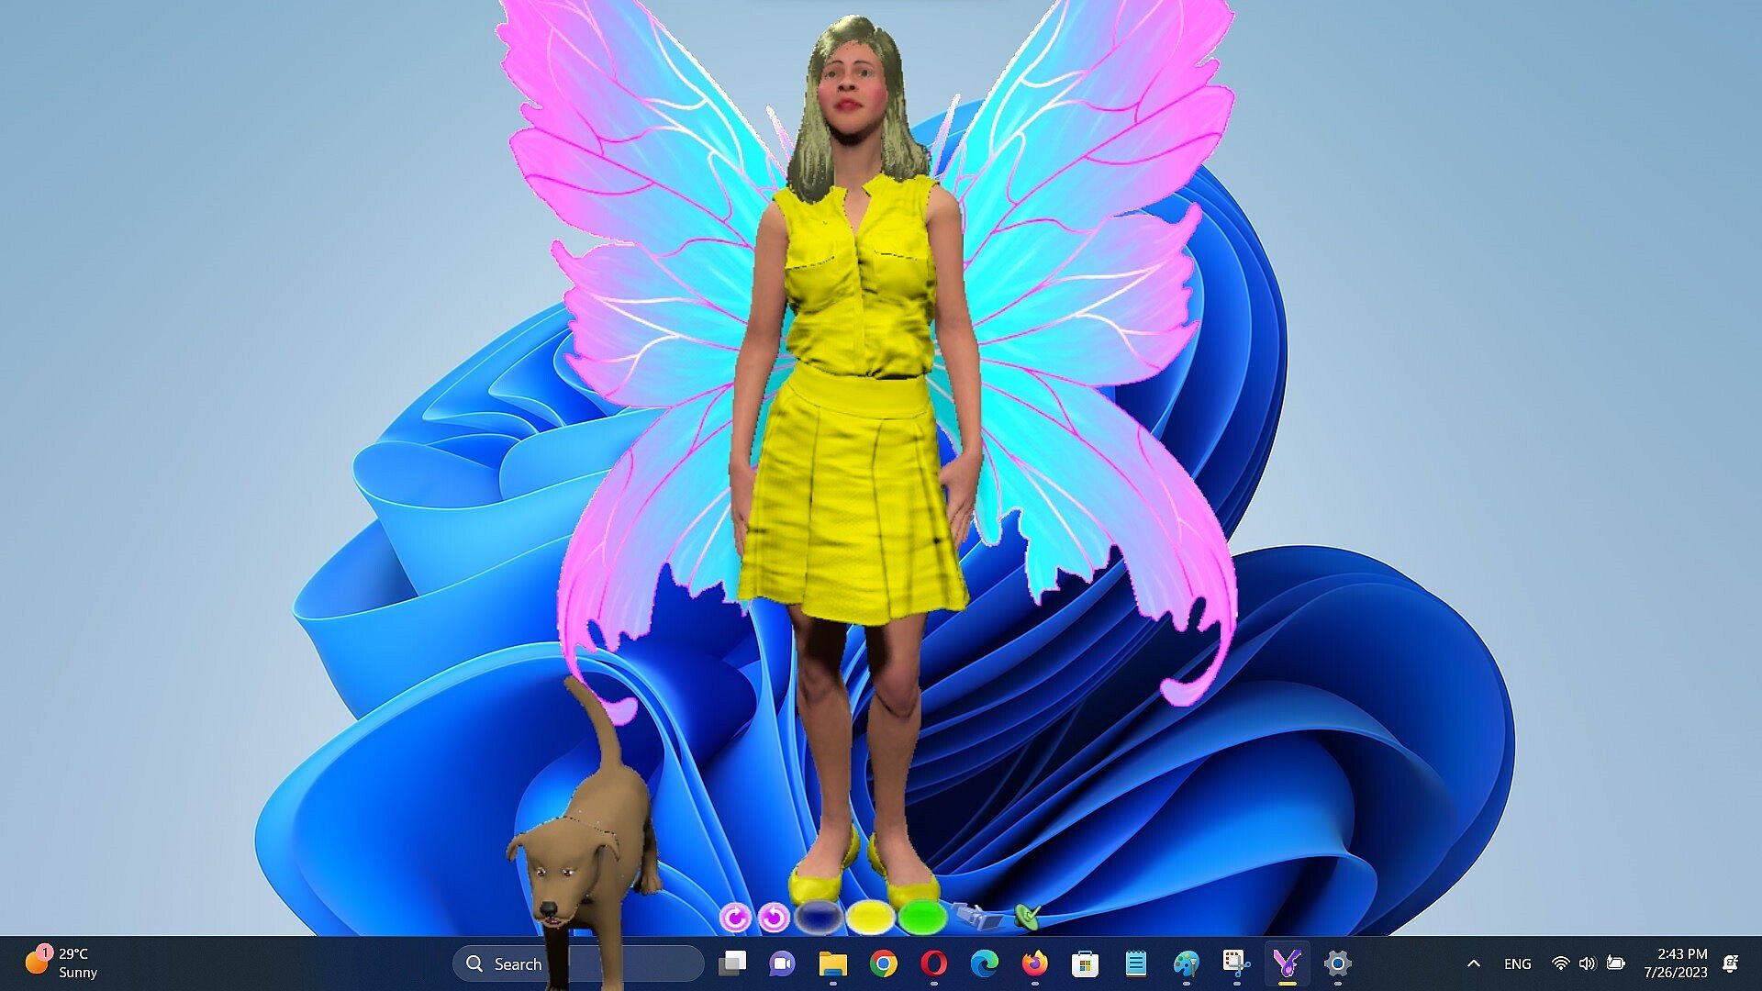Click the green checkmark pin icon
Screen dimensions: 1762x991
click(1027, 915)
